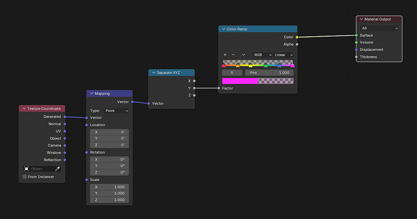Click the Rotation Z value field
This screenshot has height=219, width=417.
(109, 172)
